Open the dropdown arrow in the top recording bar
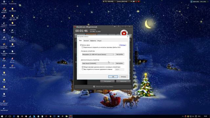 click(131, 1)
